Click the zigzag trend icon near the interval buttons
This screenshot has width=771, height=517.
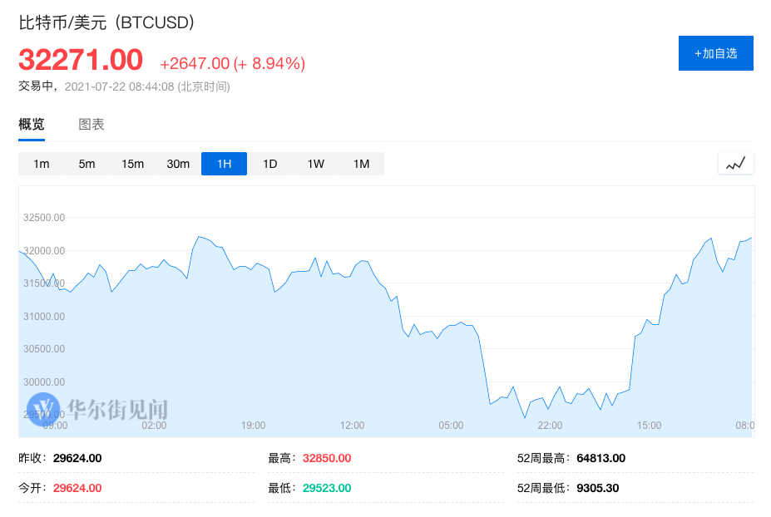pos(735,163)
